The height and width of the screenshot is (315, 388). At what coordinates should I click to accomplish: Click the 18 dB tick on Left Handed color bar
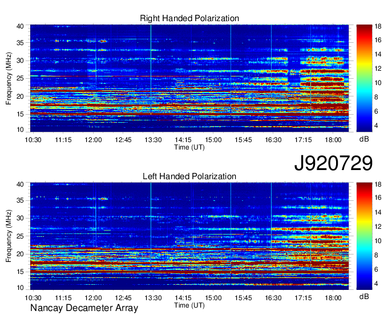[378, 184]
